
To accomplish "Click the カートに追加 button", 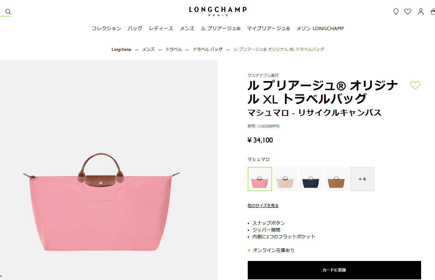I will (x=334, y=270).
